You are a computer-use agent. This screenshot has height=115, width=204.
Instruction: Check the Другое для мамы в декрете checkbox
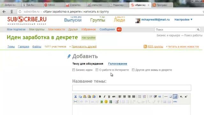(133, 70)
